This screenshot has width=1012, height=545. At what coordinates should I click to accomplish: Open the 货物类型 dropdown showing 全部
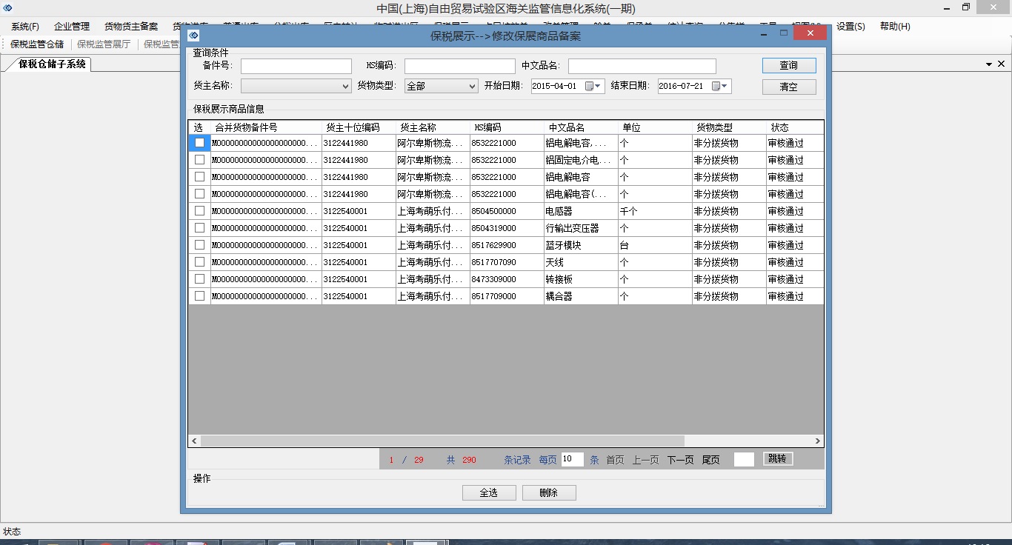coord(473,87)
